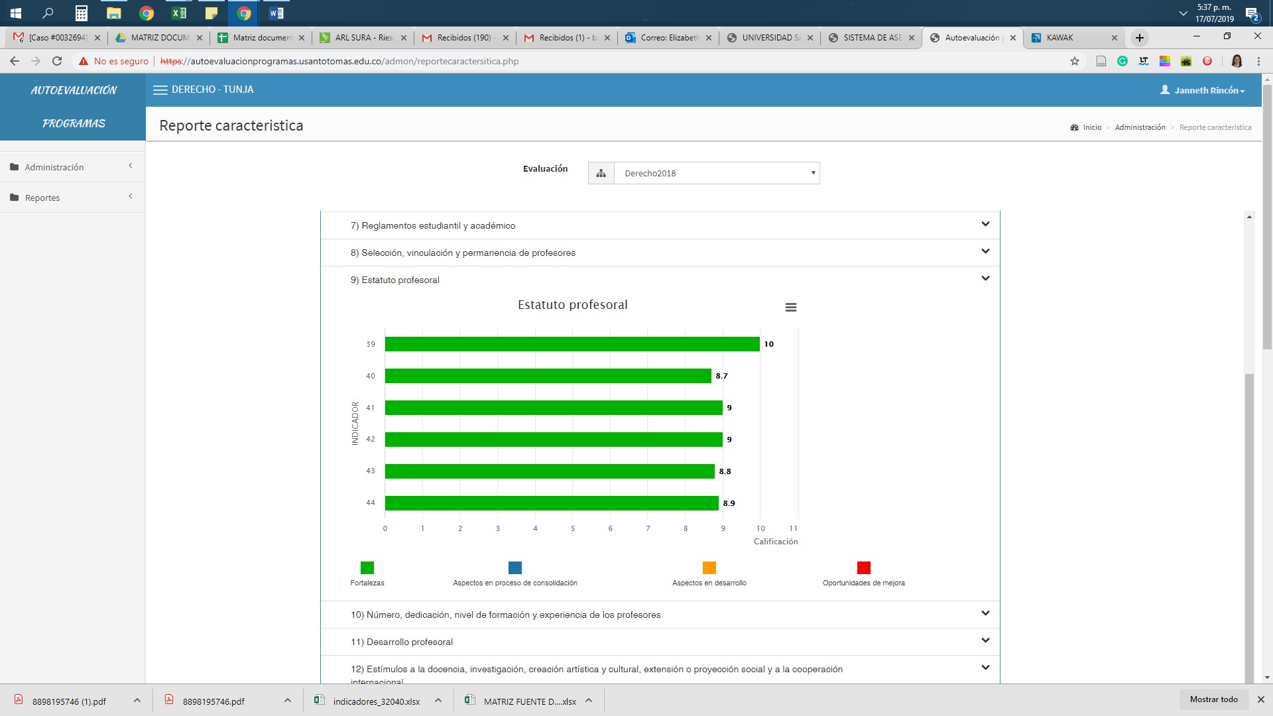Viewport: 1273px width, 716px height.
Task: Open File Explorer from the taskbar
Action: click(x=114, y=13)
